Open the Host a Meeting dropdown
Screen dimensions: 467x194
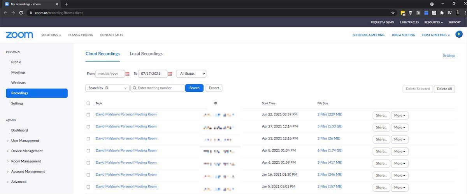tap(436, 35)
